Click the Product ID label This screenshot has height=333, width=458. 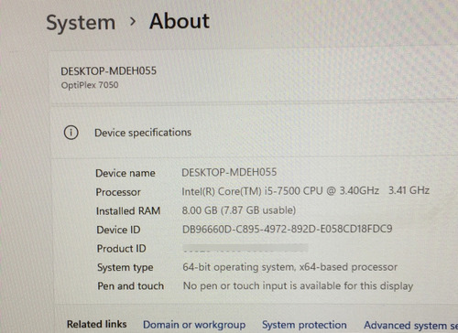point(122,249)
